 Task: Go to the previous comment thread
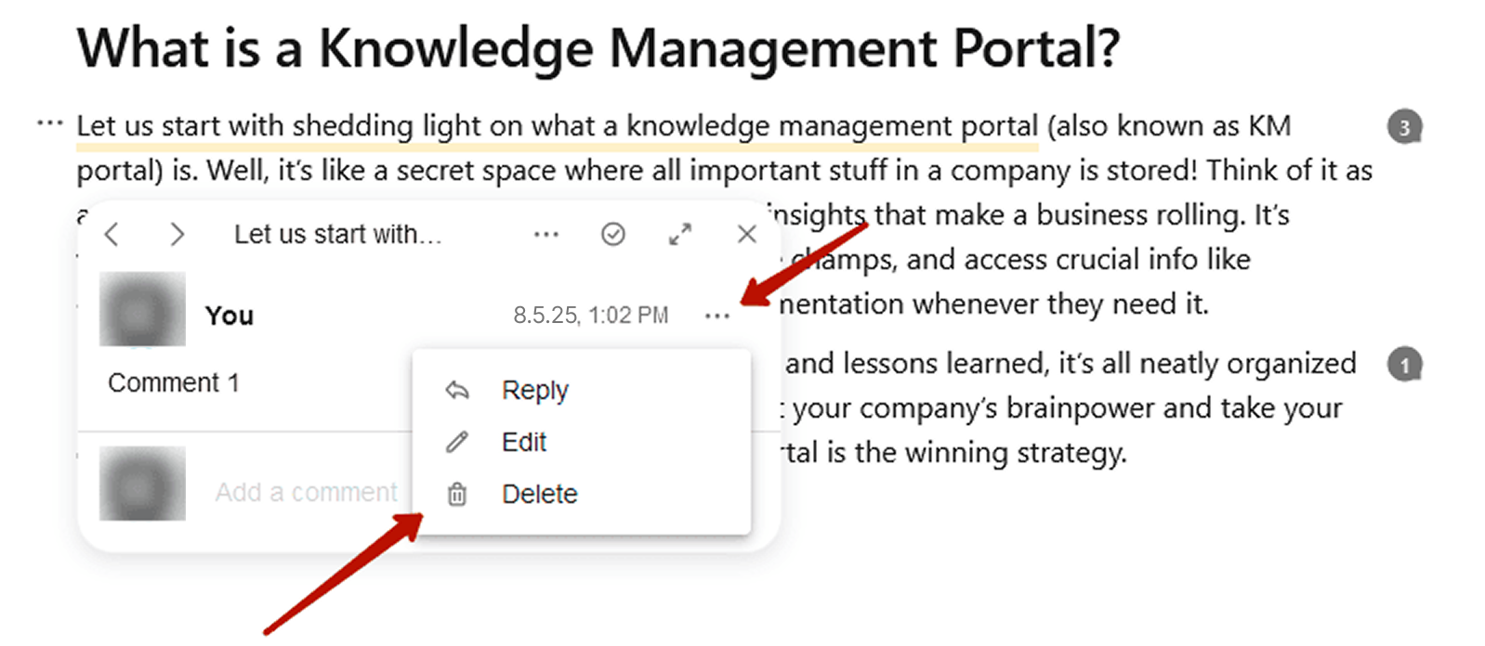(x=112, y=234)
